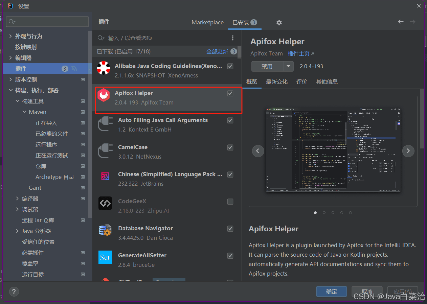427x304 pixels.
Task: Click the plugin screenshot preview image
Action: (x=333, y=150)
